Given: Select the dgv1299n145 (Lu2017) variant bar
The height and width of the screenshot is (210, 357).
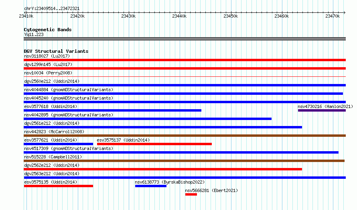Looking at the screenshot, I should (x=185, y=68).
